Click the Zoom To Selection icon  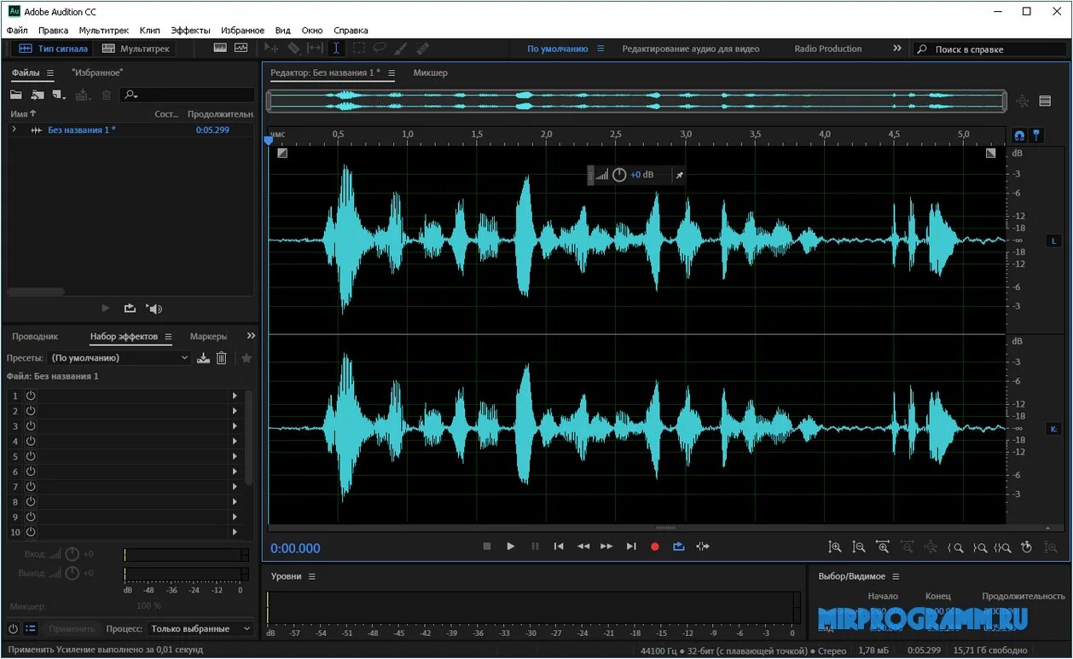tap(1004, 547)
